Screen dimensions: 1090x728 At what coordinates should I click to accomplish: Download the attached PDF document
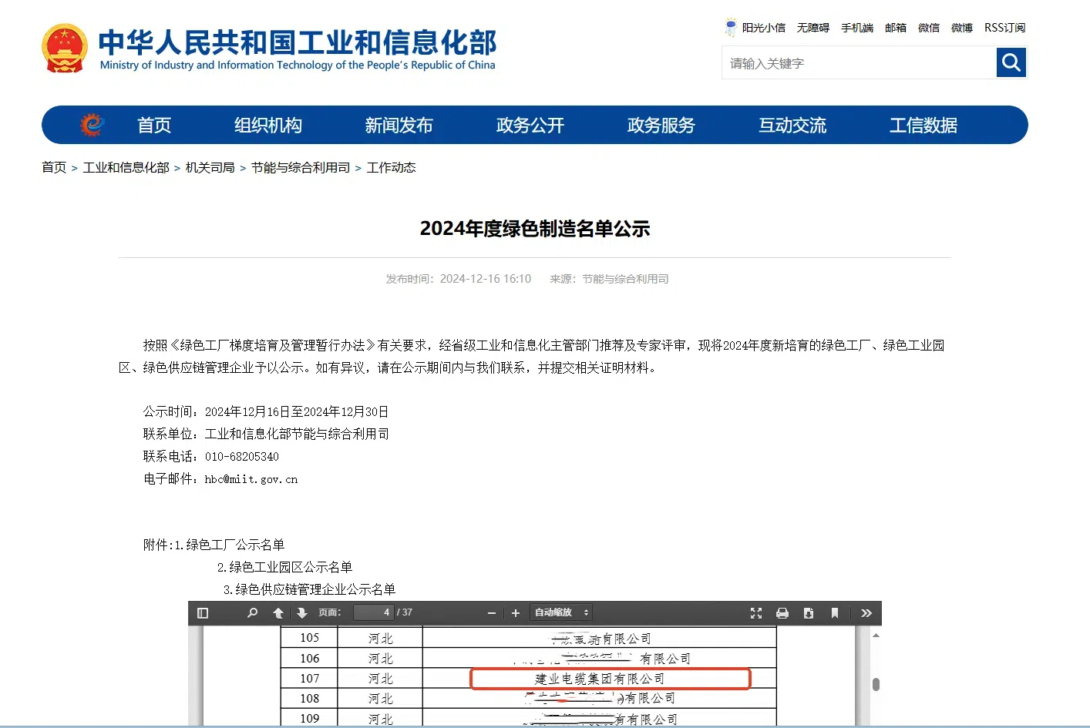(809, 612)
